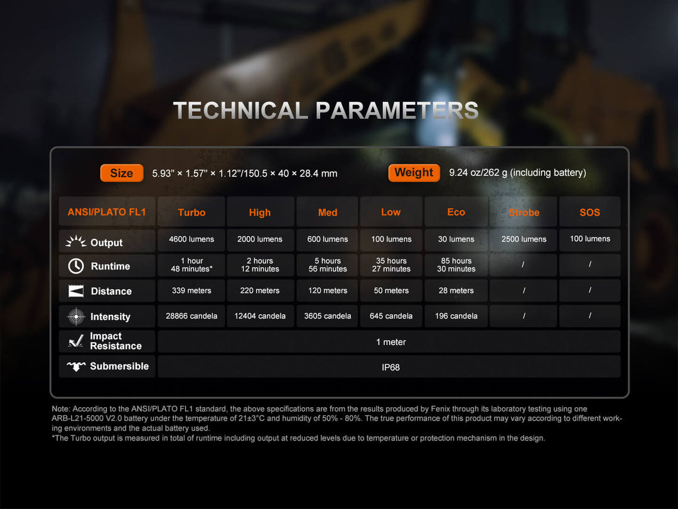Click the ANSI/PLATO FL1 header cell
The width and height of the screenshot is (678, 509).
coord(107,212)
